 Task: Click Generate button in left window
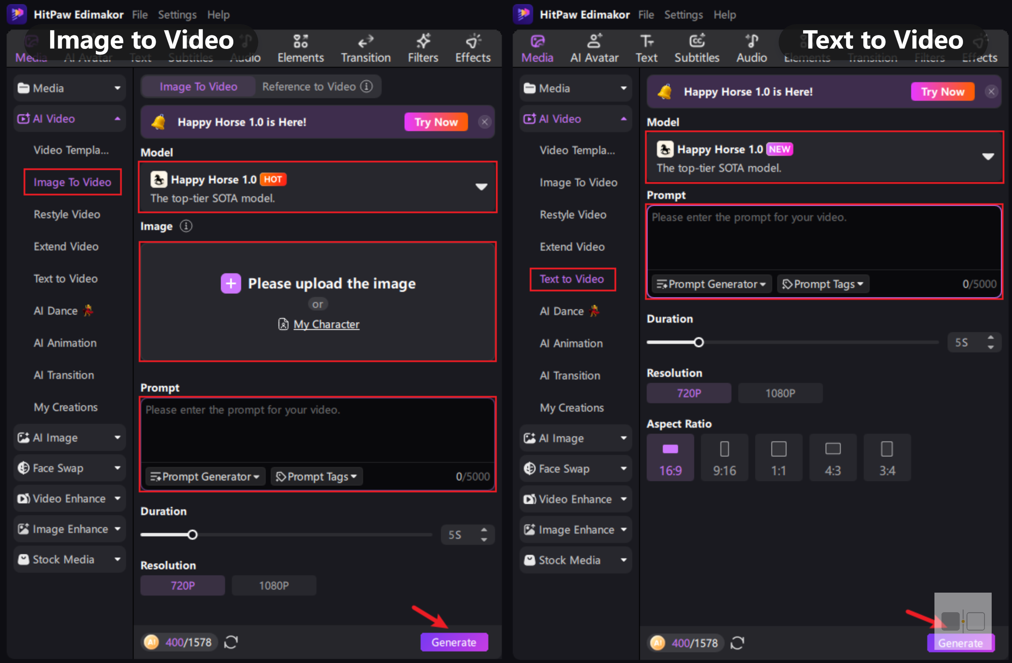click(454, 642)
